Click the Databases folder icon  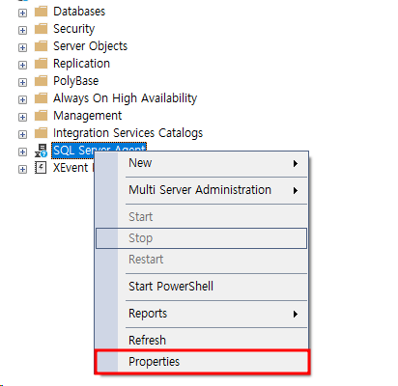point(41,12)
